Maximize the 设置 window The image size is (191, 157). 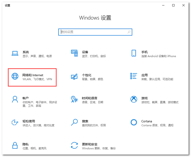173,5
